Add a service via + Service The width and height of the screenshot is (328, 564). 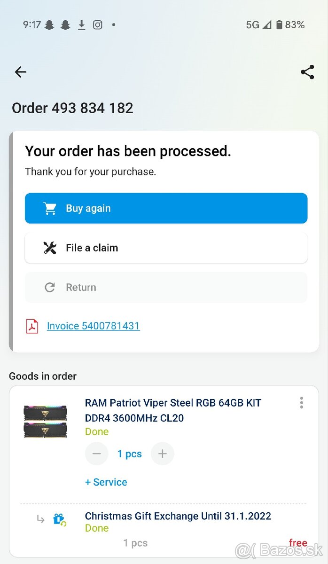tap(106, 482)
